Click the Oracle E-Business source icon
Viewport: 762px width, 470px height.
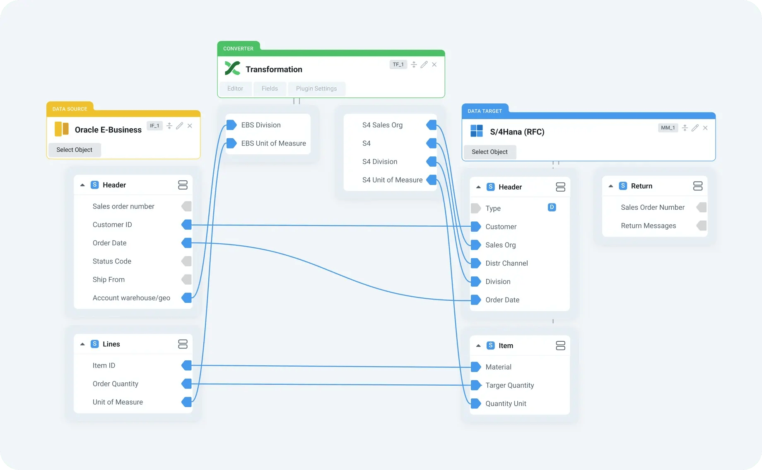(62, 129)
